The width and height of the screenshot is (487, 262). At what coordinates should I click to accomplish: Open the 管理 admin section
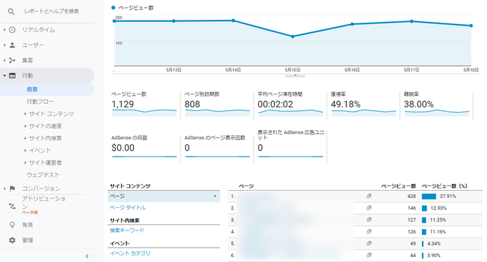pos(27,240)
